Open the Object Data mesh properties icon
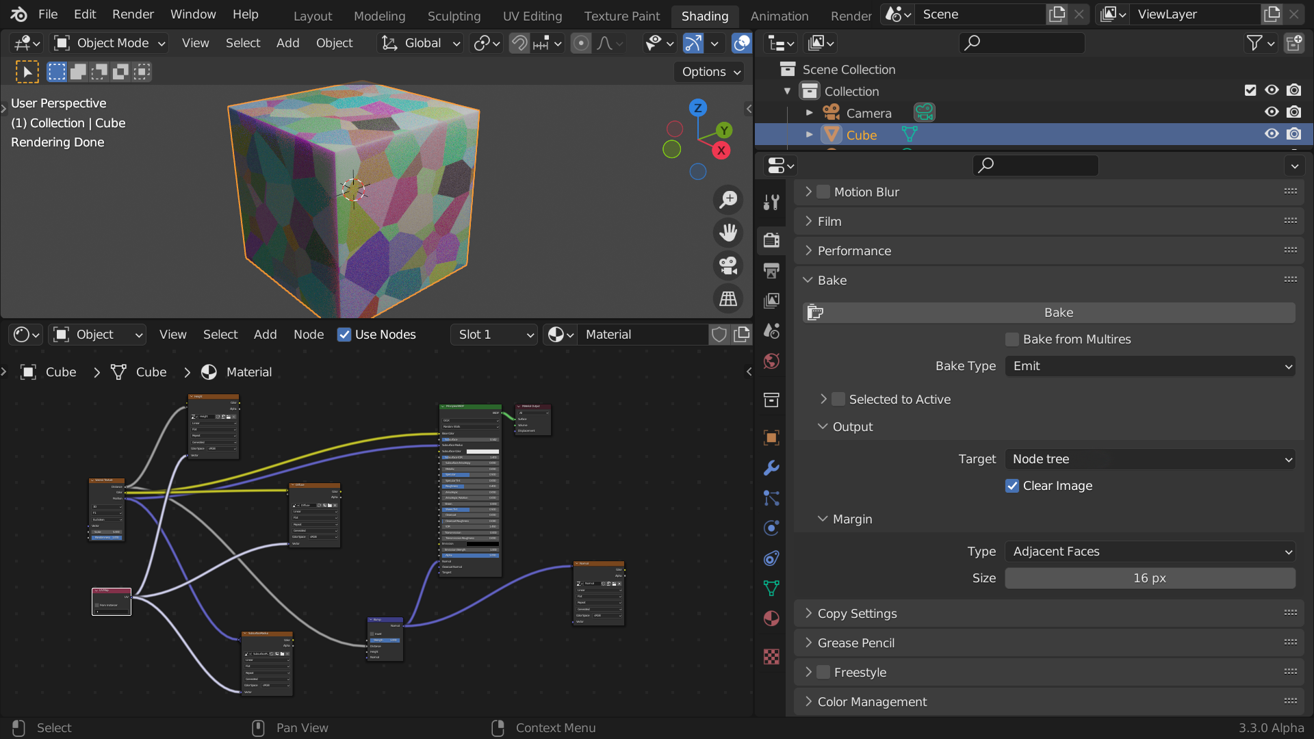 point(771,588)
